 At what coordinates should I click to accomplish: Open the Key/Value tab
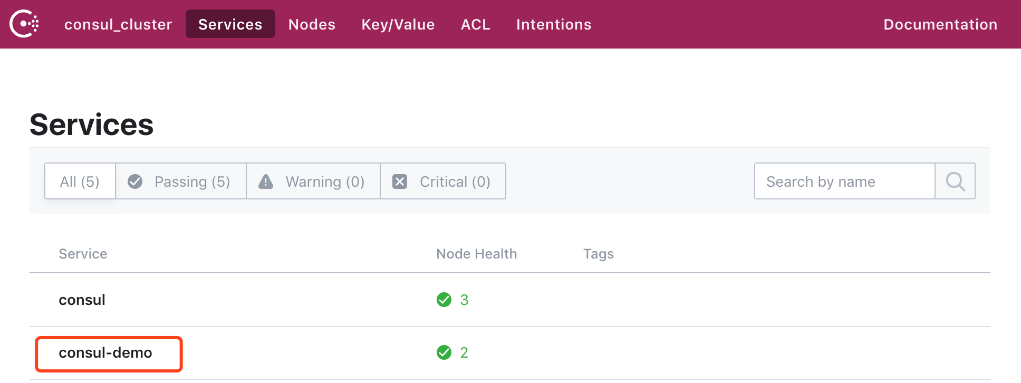398,24
